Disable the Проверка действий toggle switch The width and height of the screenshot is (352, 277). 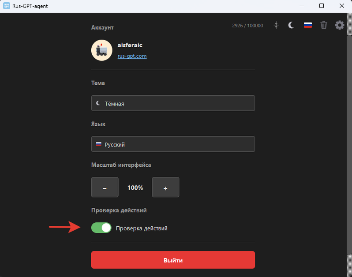click(x=101, y=228)
